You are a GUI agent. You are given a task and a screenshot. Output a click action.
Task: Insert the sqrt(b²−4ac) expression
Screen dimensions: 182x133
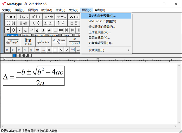(43, 42)
